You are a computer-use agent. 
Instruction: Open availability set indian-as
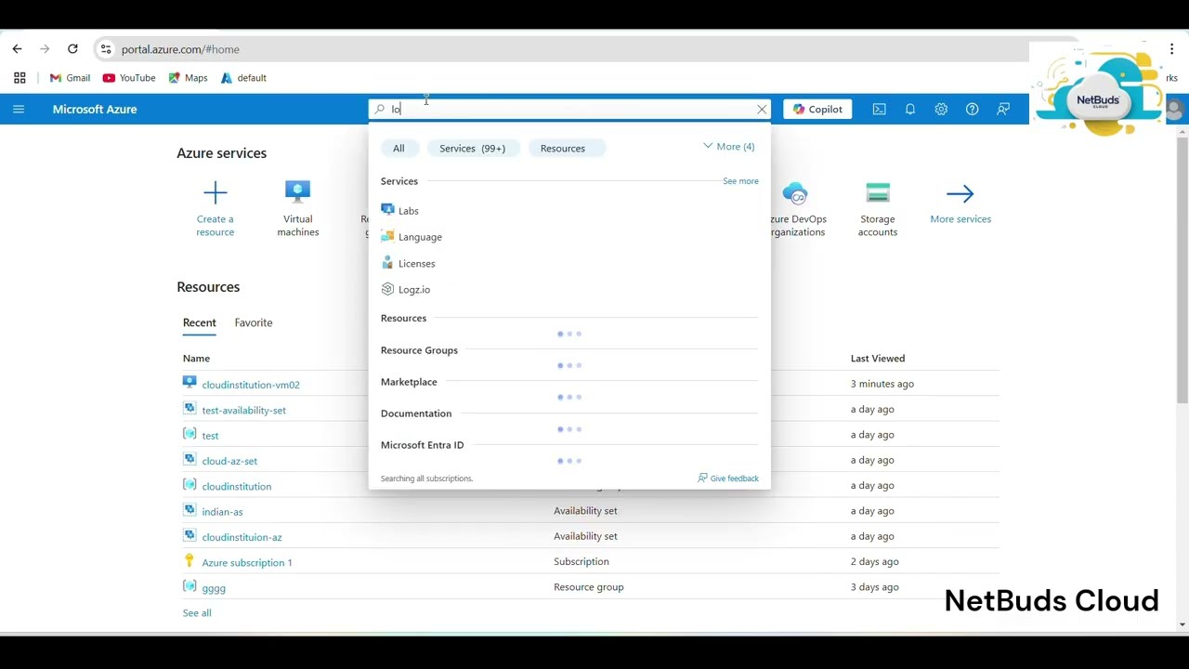222,512
